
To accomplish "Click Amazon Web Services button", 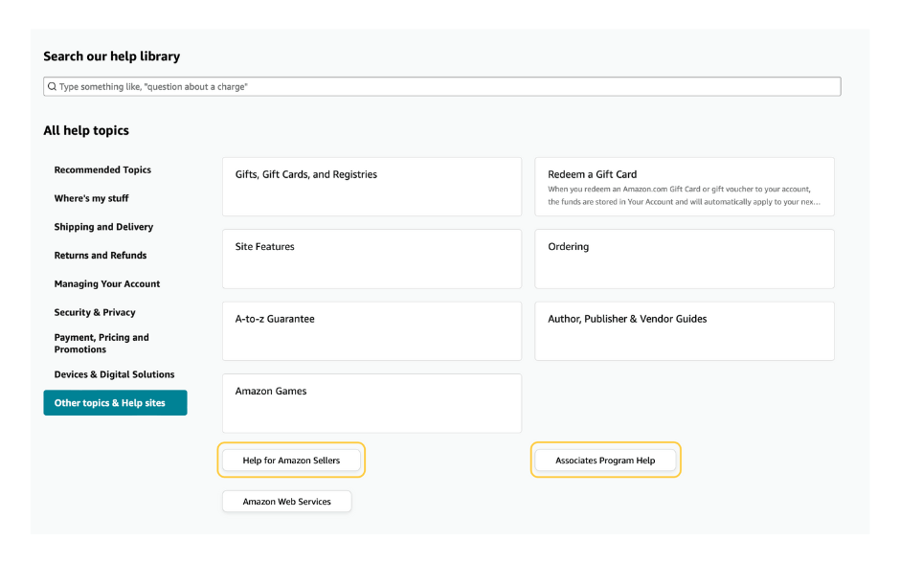I will click(x=287, y=502).
